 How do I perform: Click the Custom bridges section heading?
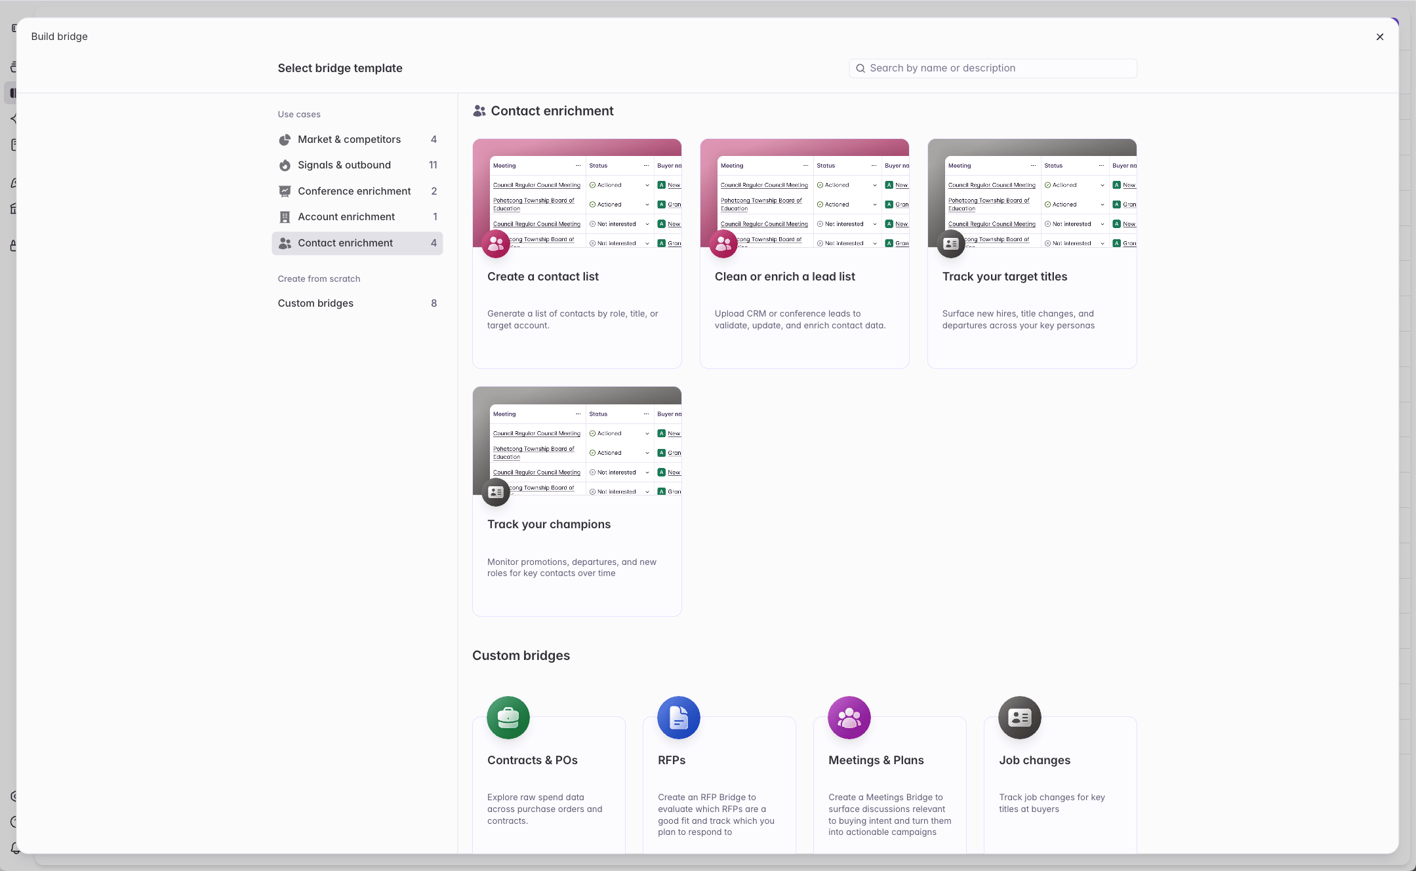pos(521,656)
